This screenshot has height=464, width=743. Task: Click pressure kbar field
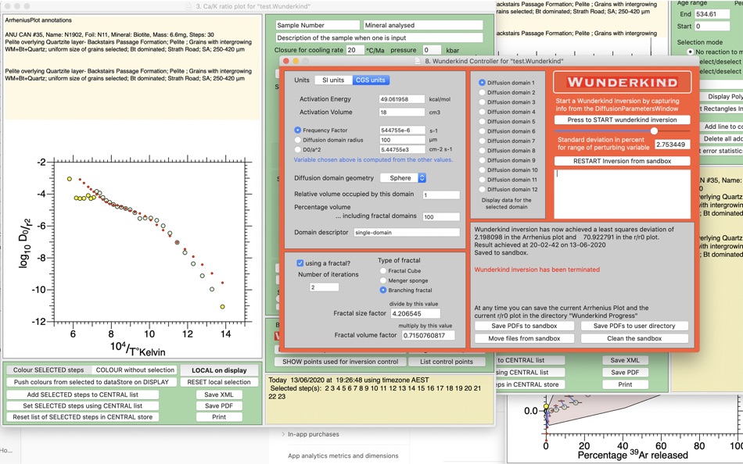tap(431, 50)
